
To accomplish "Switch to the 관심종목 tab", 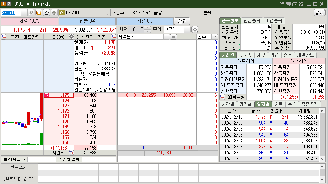I will [x=252, y=20].
